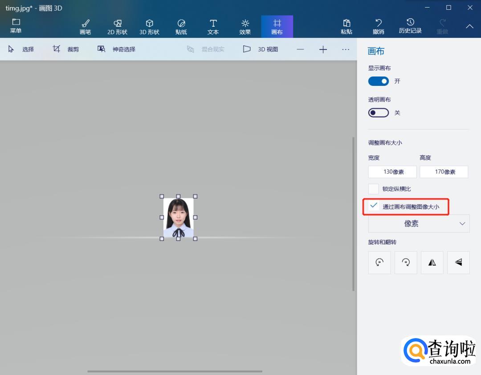Check the Lock aspect ratio (锁定纵横比) box
Viewport: 481px width, 375px height.
coord(374,189)
